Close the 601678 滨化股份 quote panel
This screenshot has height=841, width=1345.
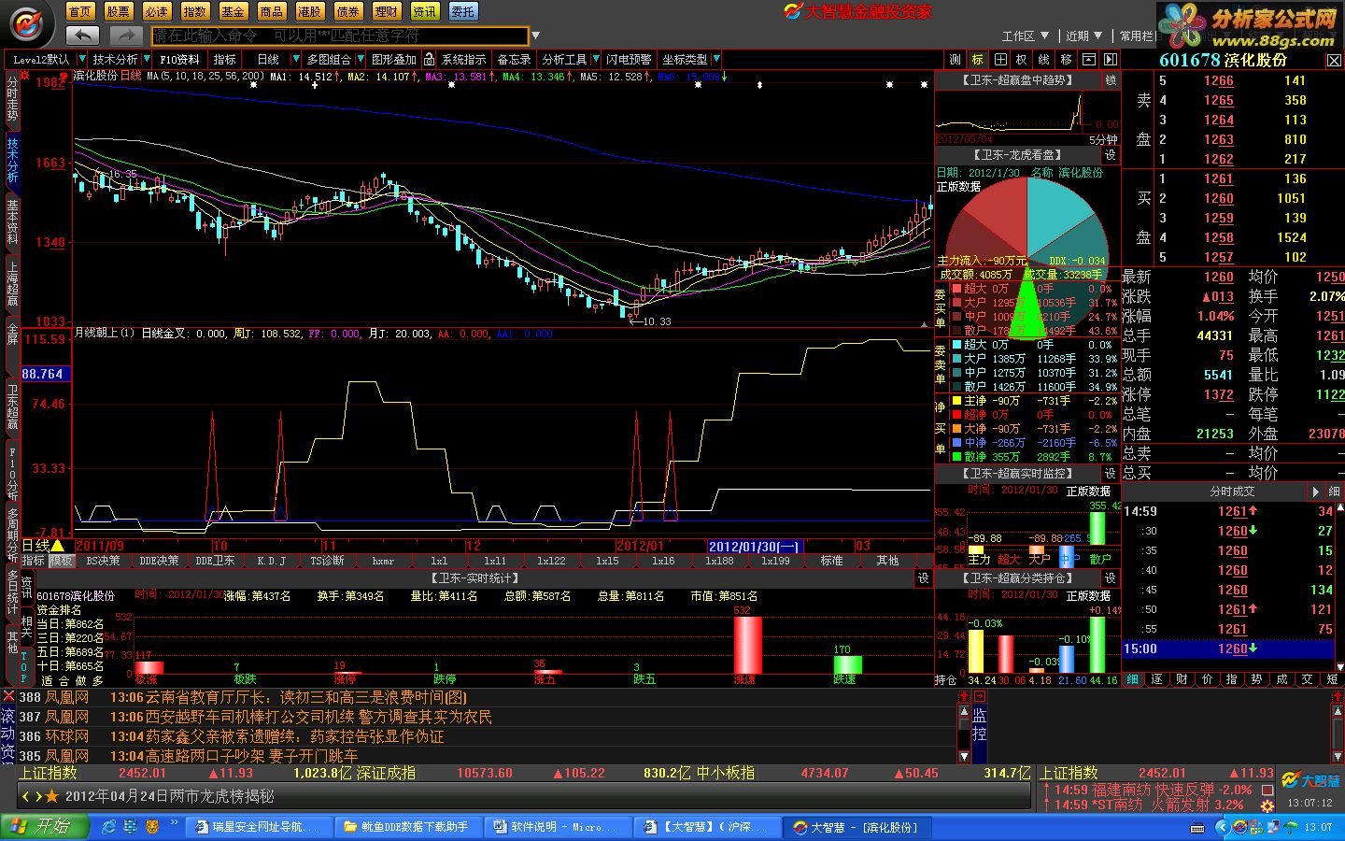coord(1334,60)
